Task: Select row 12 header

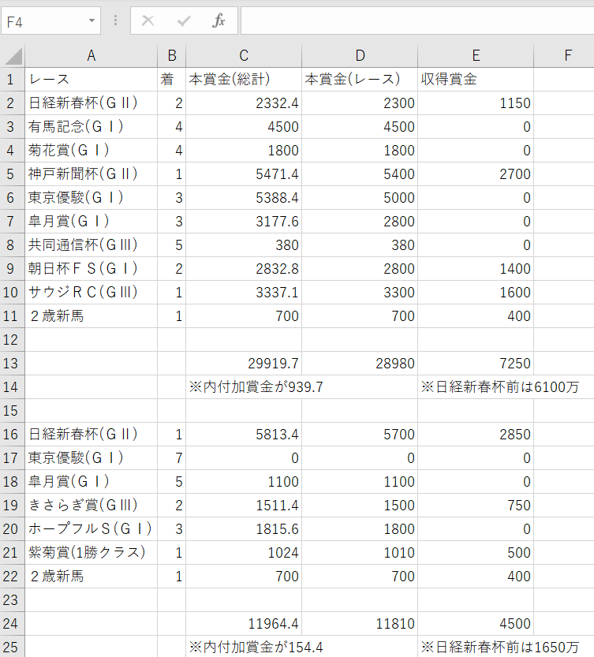Action: coord(12,339)
